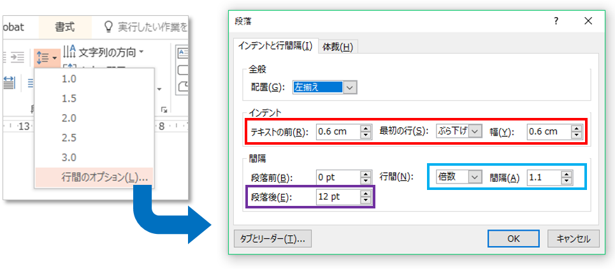The width and height of the screenshot is (615, 269).
Task: Click the lightbulb tell-me search icon
Action: (x=108, y=27)
